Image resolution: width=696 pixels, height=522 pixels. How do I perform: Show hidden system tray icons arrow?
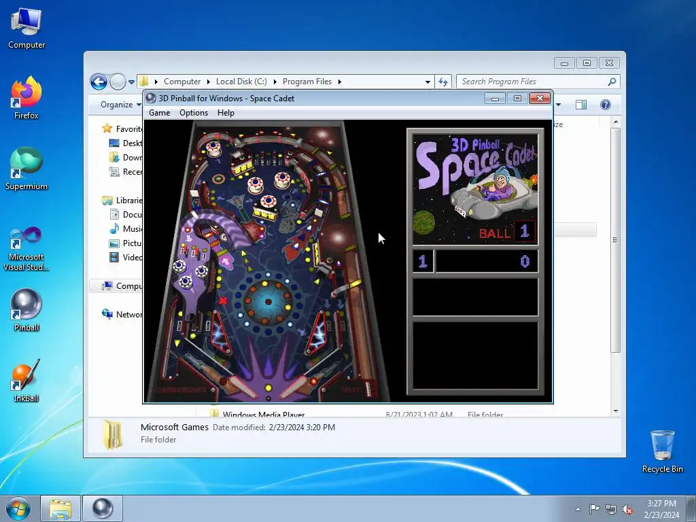578,509
